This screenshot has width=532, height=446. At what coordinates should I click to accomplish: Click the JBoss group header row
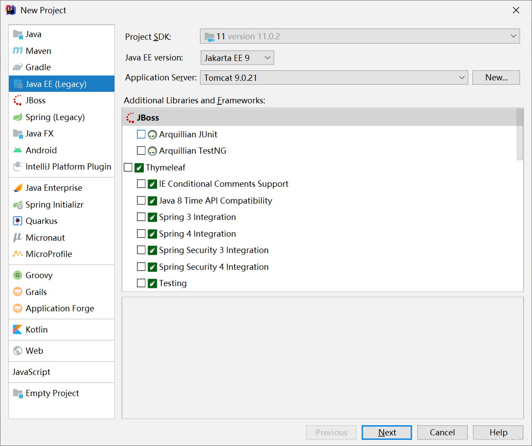point(319,118)
